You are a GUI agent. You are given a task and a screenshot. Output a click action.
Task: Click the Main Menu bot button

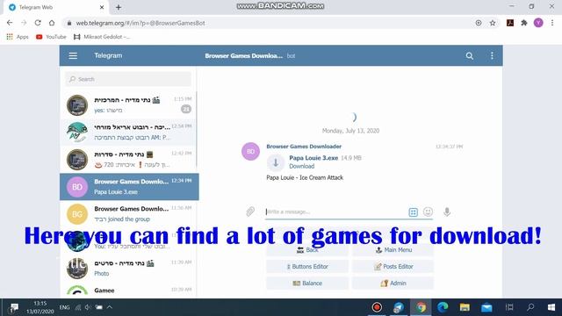click(393, 249)
